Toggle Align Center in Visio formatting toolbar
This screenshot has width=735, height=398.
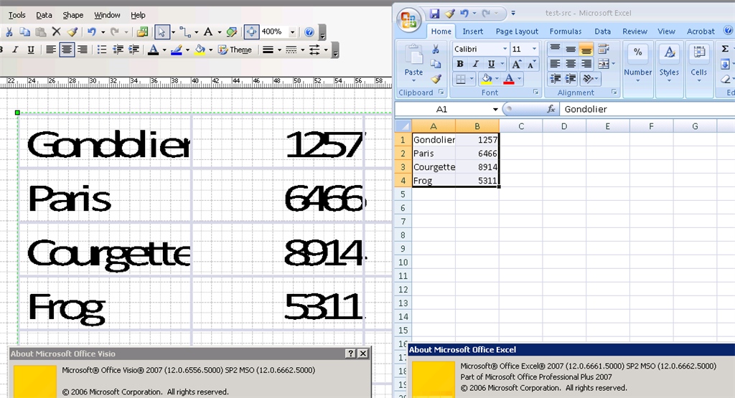point(67,49)
